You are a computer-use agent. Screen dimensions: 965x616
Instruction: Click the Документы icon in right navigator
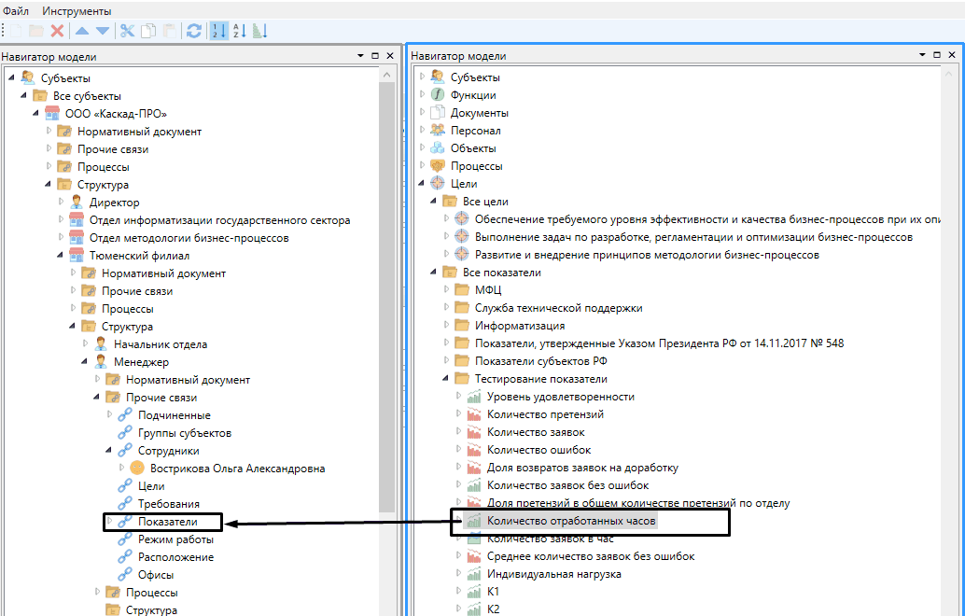coord(438,113)
